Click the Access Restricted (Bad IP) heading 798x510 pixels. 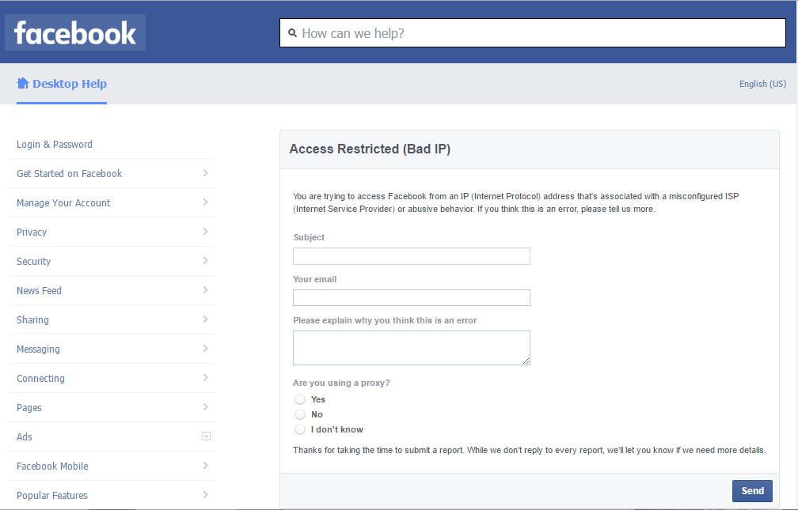coord(370,149)
